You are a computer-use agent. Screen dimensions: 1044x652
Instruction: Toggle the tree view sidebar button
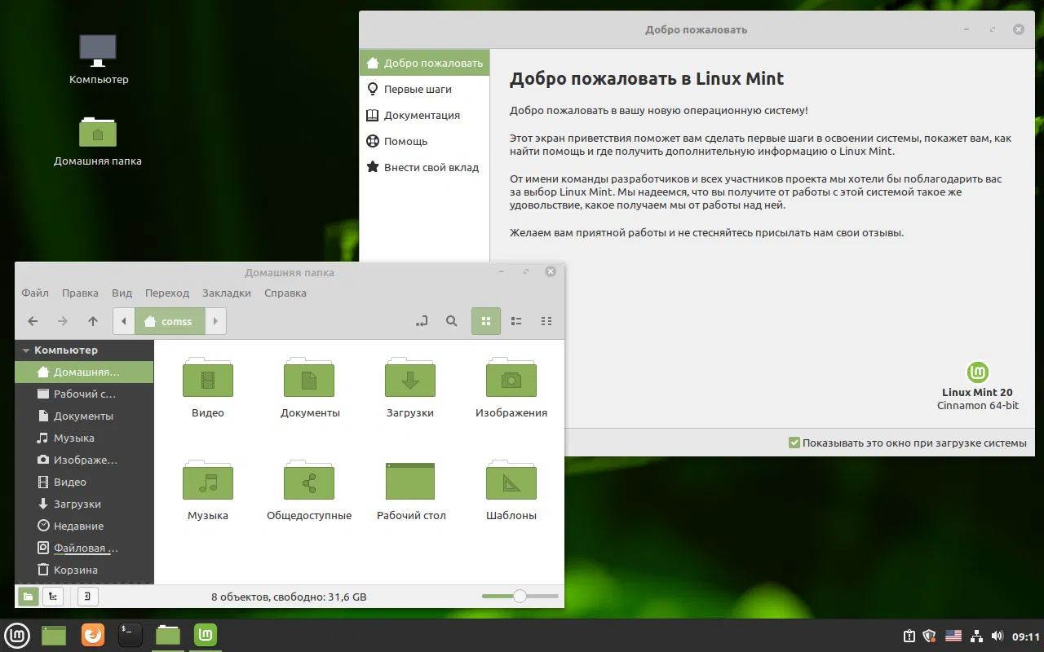(53, 597)
